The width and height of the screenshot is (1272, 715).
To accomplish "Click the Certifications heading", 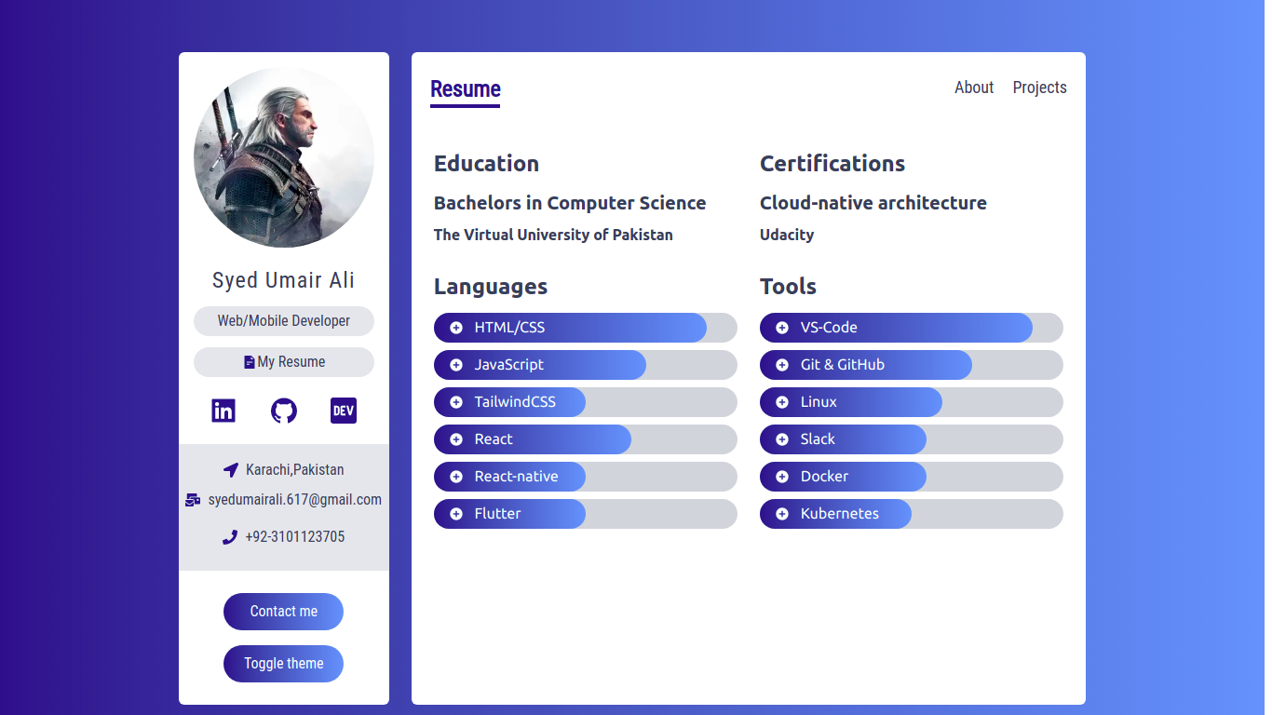I will 832,164.
